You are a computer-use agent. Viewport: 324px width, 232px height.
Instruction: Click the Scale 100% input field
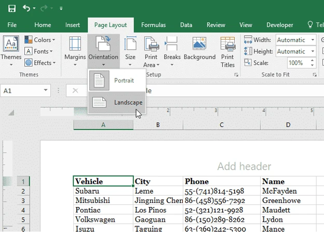click(x=298, y=63)
